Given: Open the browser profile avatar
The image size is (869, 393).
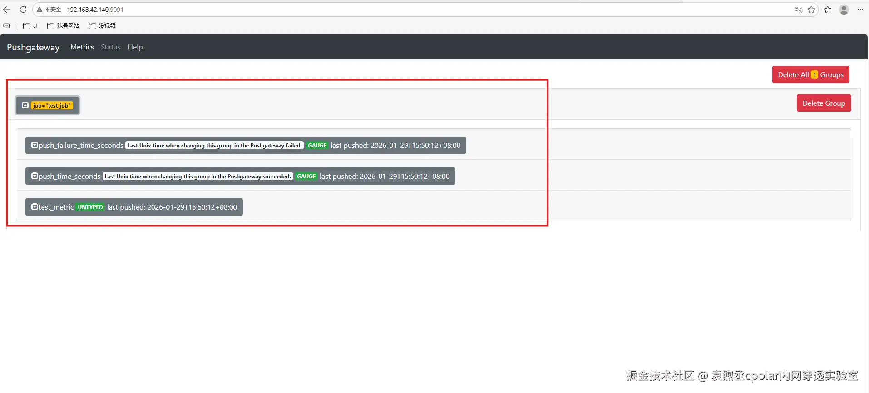Looking at the screenshot, I should coord(844,10).
